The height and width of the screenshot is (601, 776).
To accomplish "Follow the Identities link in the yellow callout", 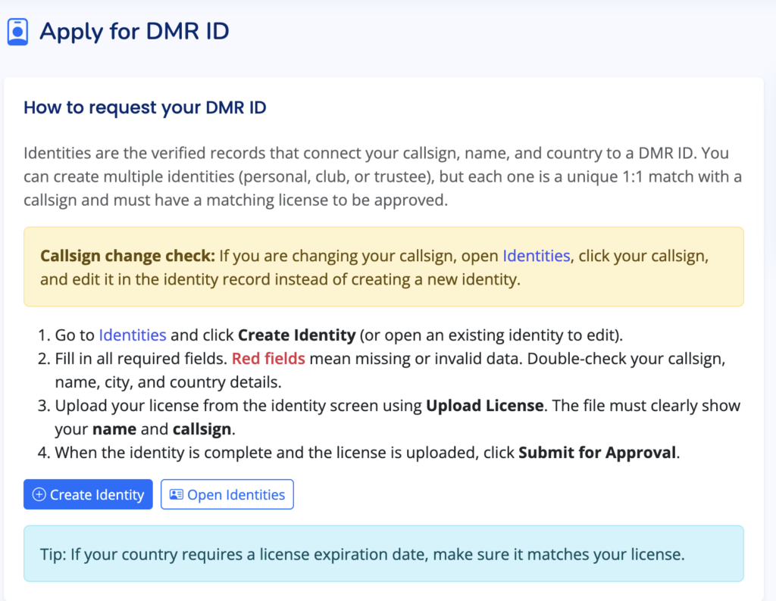I will coord(536,256).
